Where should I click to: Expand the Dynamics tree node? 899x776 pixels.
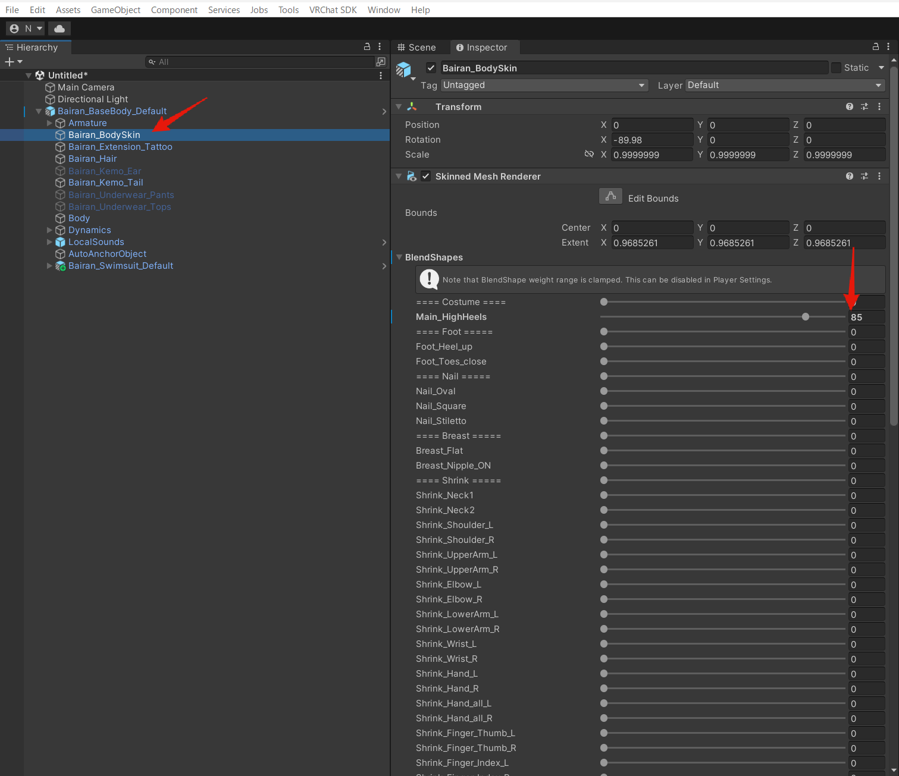(x=49, y=230)
